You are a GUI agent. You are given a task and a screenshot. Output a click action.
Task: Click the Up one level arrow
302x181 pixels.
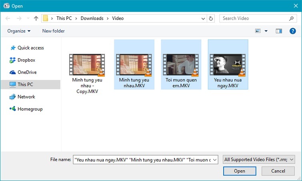click(36, 18)
